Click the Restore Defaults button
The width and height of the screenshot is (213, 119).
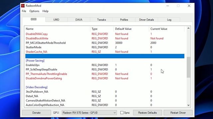point(147,113)
